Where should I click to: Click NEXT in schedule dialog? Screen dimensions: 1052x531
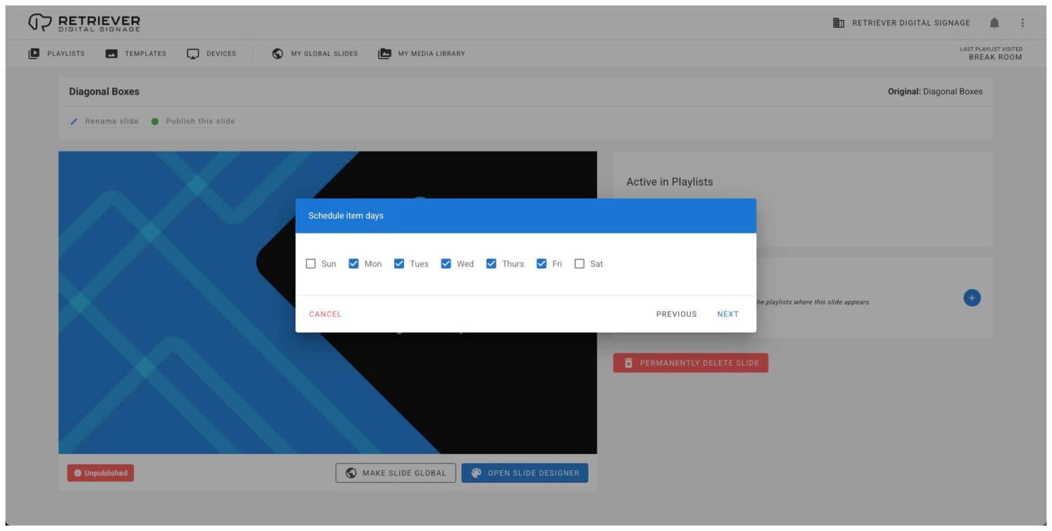click(728, 314)
